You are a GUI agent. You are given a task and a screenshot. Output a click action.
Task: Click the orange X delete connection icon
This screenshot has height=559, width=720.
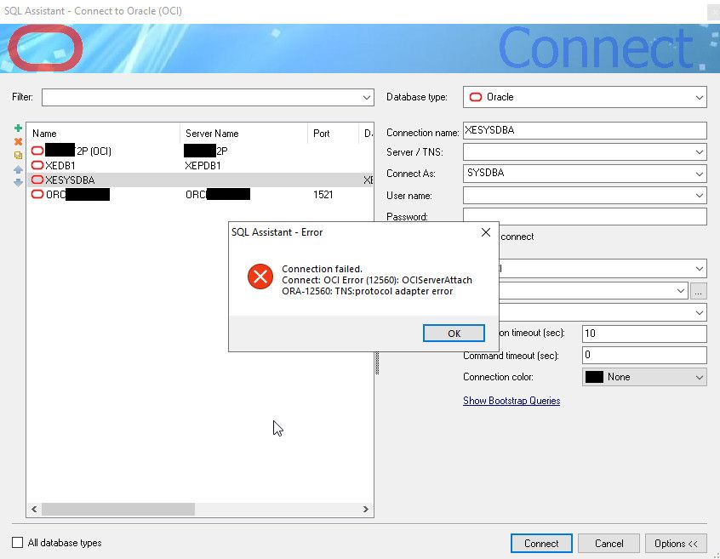point(18,142)
